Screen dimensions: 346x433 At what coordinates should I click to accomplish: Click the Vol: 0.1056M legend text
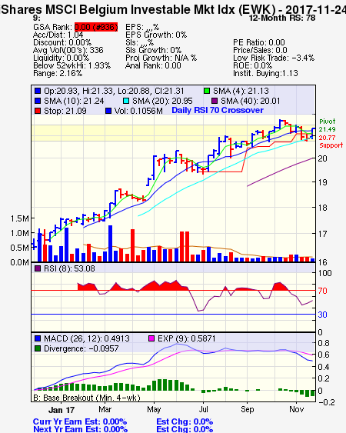coord(138,111)
